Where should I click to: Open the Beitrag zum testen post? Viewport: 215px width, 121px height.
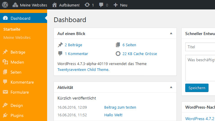[x=120, y=107]
